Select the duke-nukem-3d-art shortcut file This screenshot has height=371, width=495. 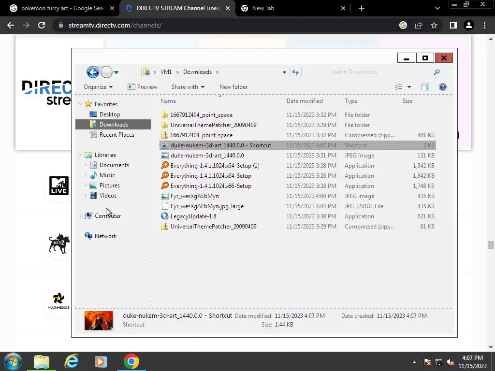[x=298, y=145]
